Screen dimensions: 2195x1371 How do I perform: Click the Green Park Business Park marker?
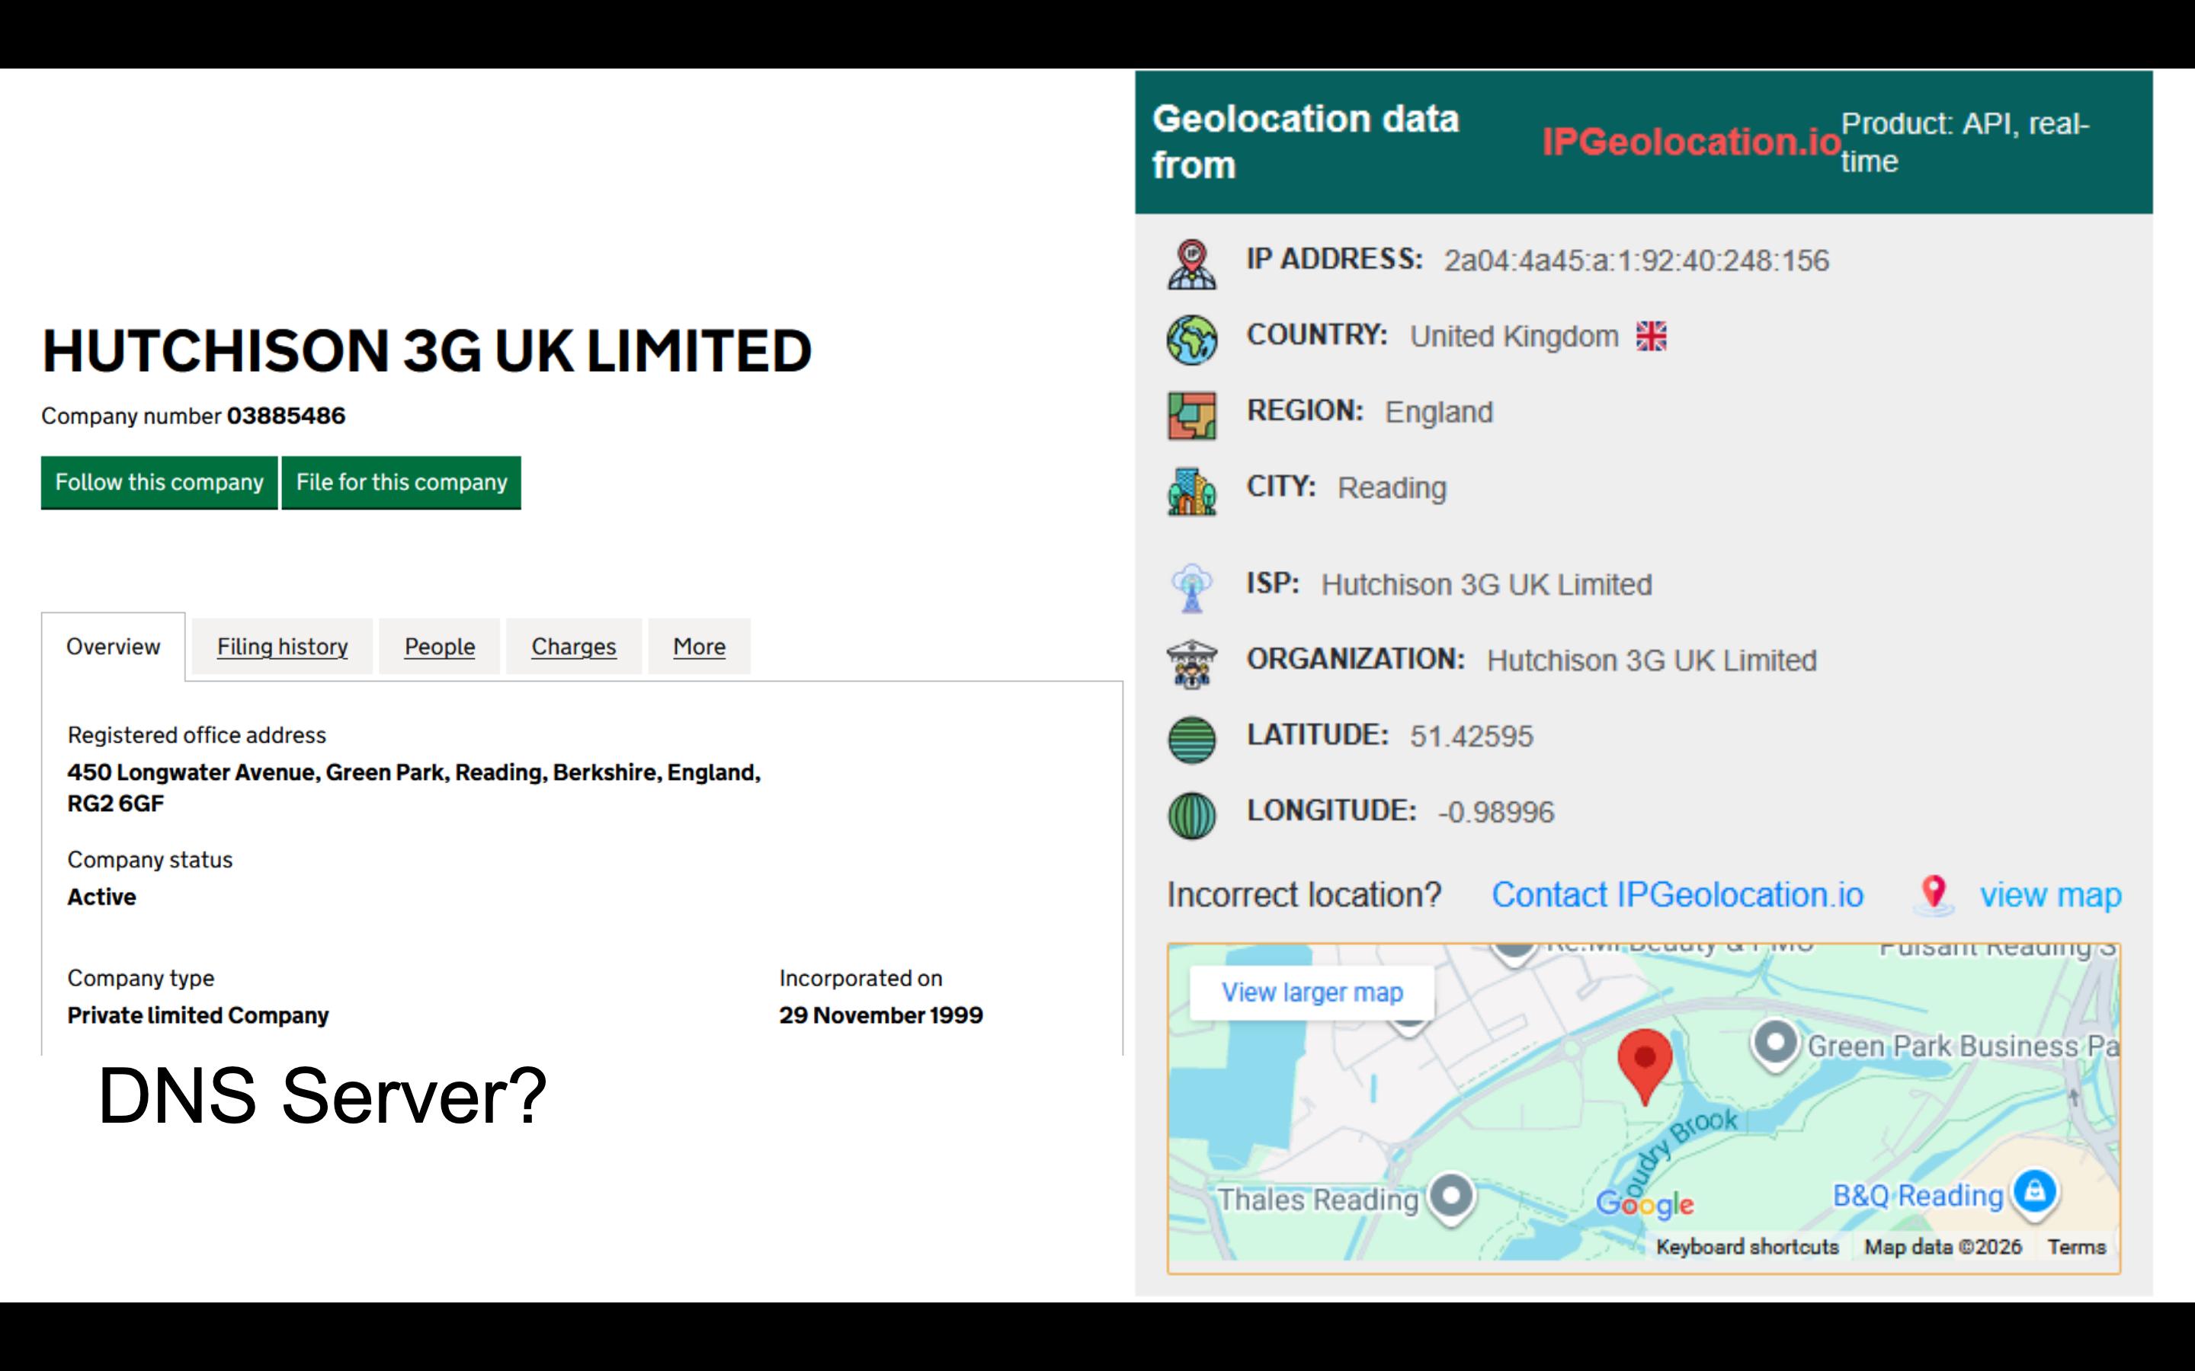tap(1775, 1043)
